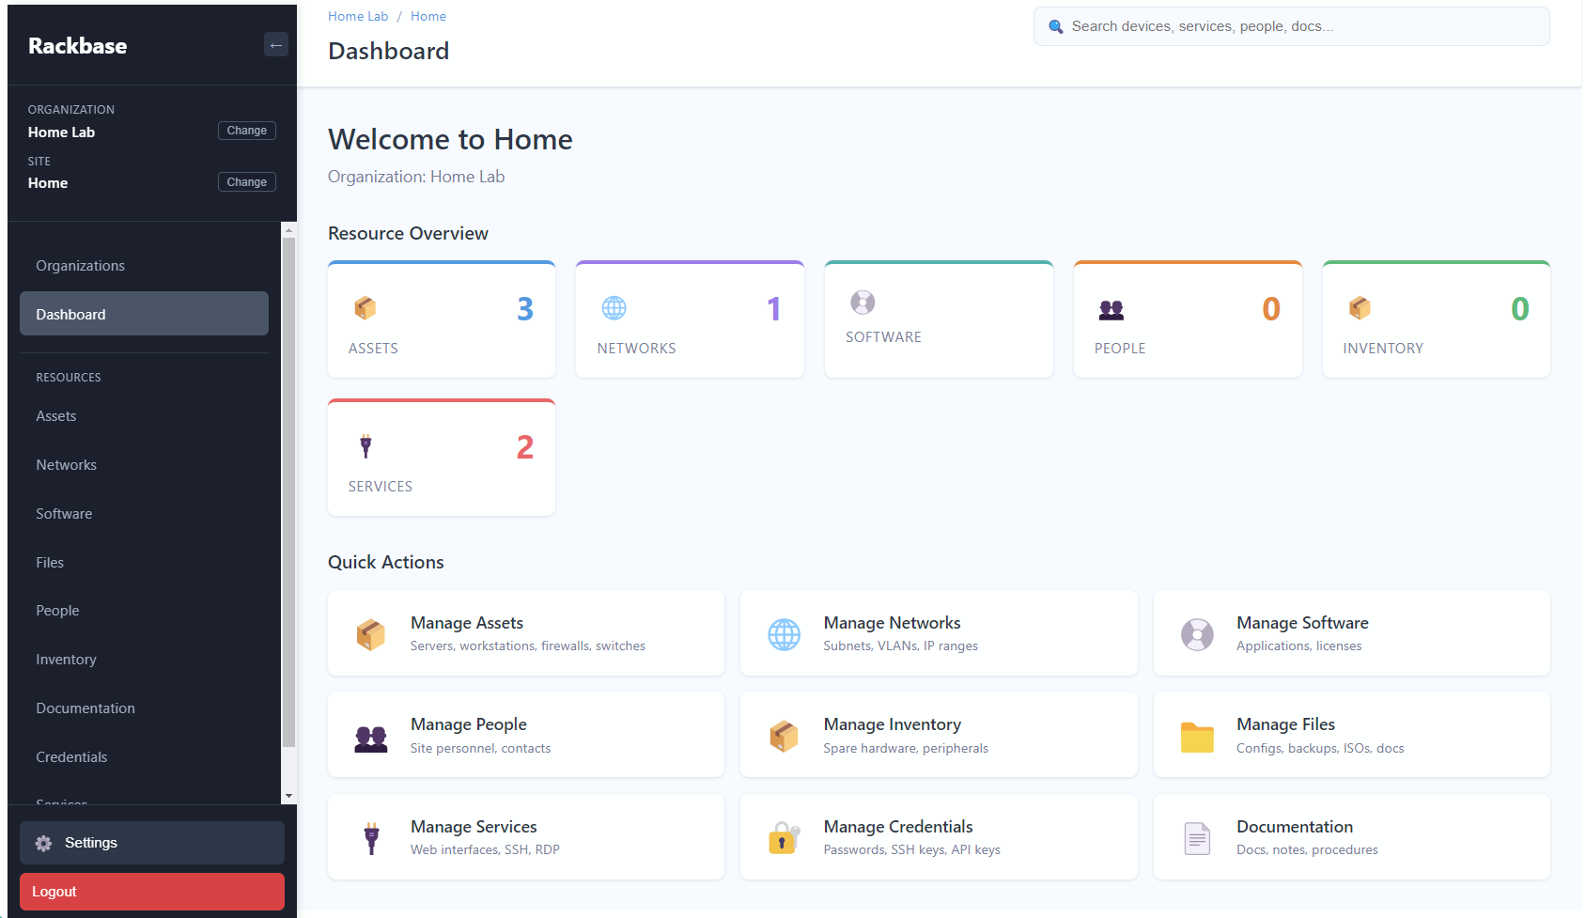Click the Manage Credentials lock icon
The height and width of the screenshot is (918, 1586).
point(784,838)
